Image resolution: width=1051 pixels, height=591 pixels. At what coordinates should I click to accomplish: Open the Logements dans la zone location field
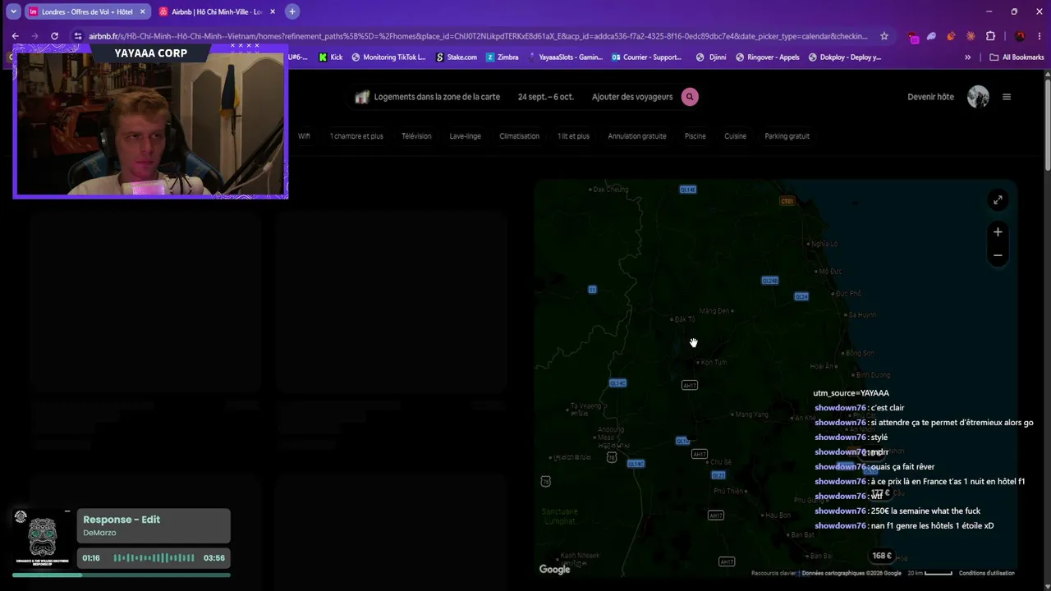(x=437, y=97)
